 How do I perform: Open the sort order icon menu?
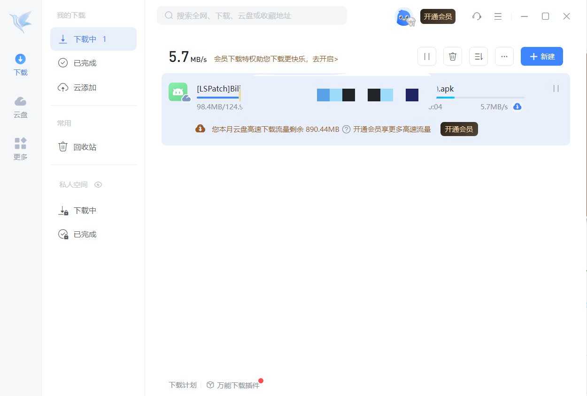478,56
